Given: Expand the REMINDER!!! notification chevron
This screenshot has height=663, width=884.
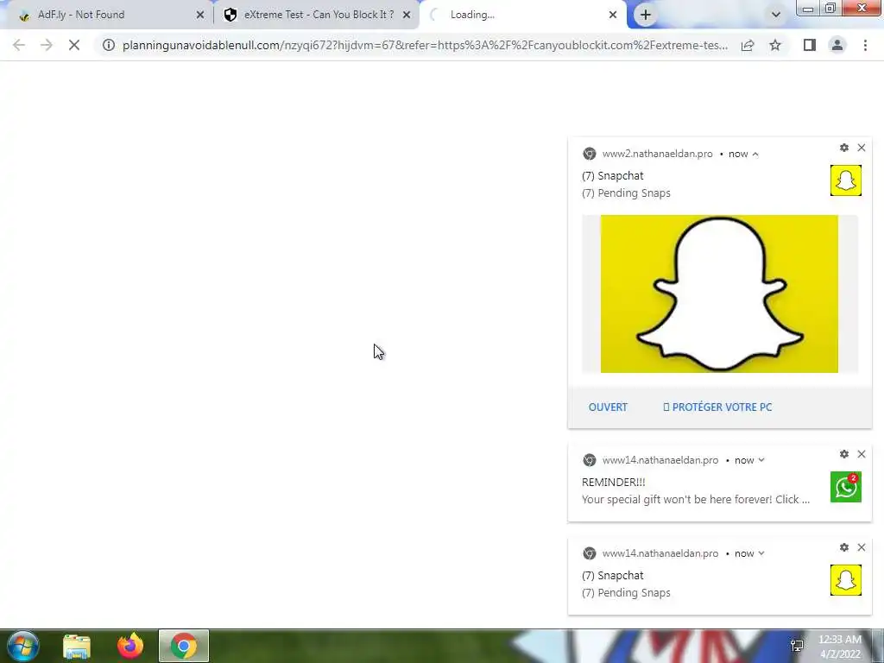Looking at the screenshot, I should pos(761,460).
